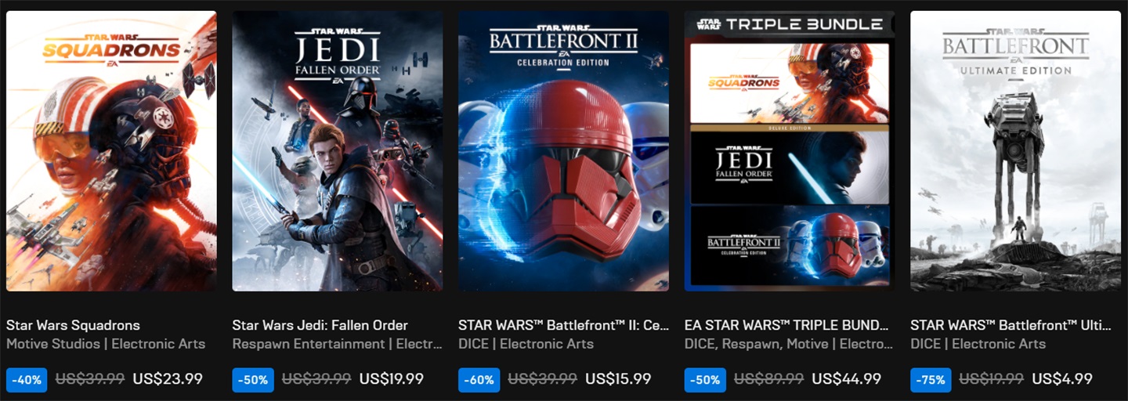Click the US$19.99 discounted price

(392, 379)
